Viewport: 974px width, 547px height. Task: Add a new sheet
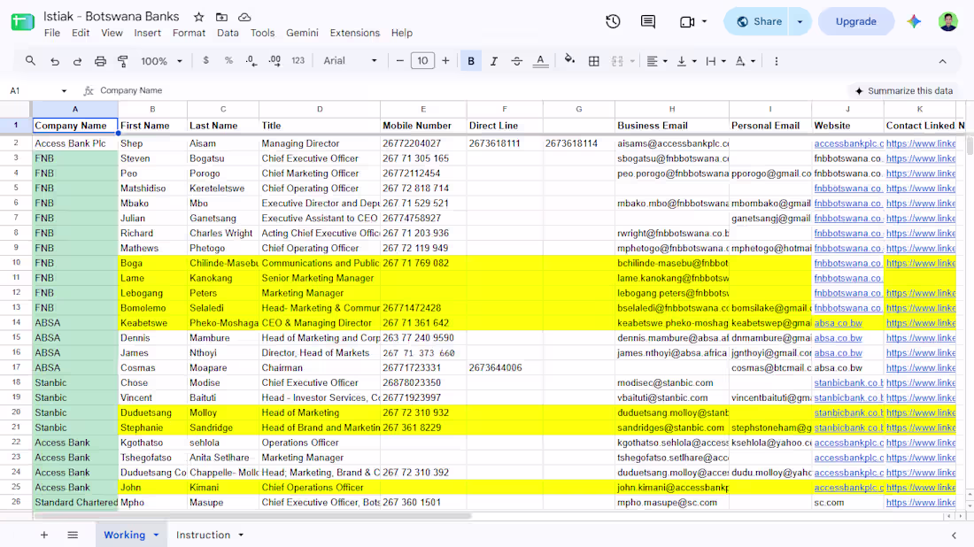pos(44,535)
